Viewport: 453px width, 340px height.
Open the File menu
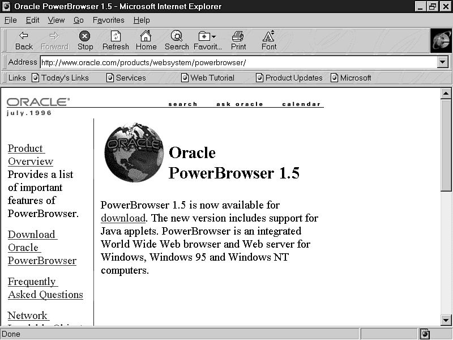[x=11, y=20]
